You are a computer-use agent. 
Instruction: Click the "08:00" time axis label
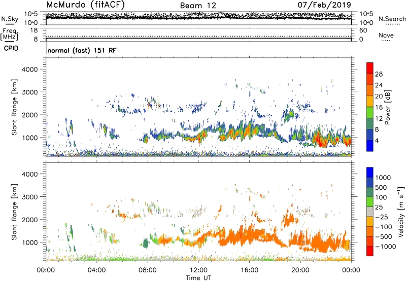[x=148, y=270]
